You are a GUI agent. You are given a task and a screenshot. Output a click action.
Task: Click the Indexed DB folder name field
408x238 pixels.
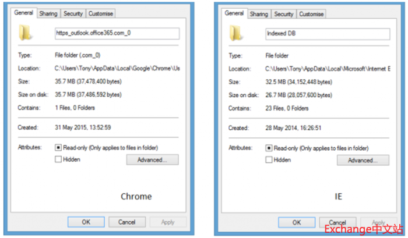click(x=327, y=33)
